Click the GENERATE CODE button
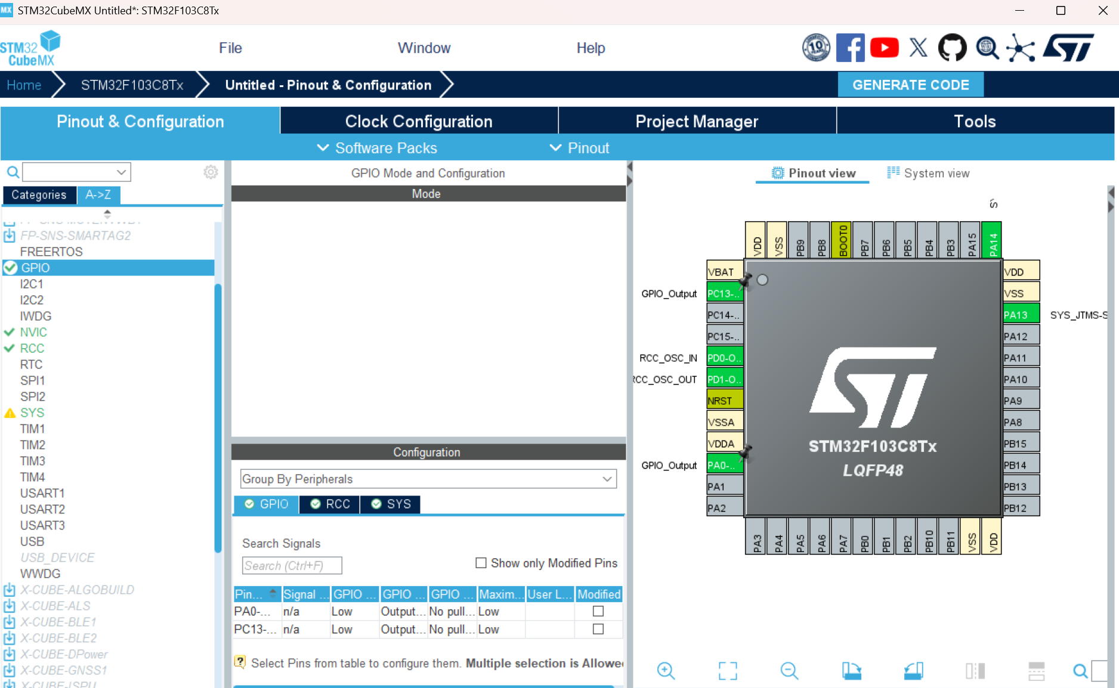 [x=911, y=84]
